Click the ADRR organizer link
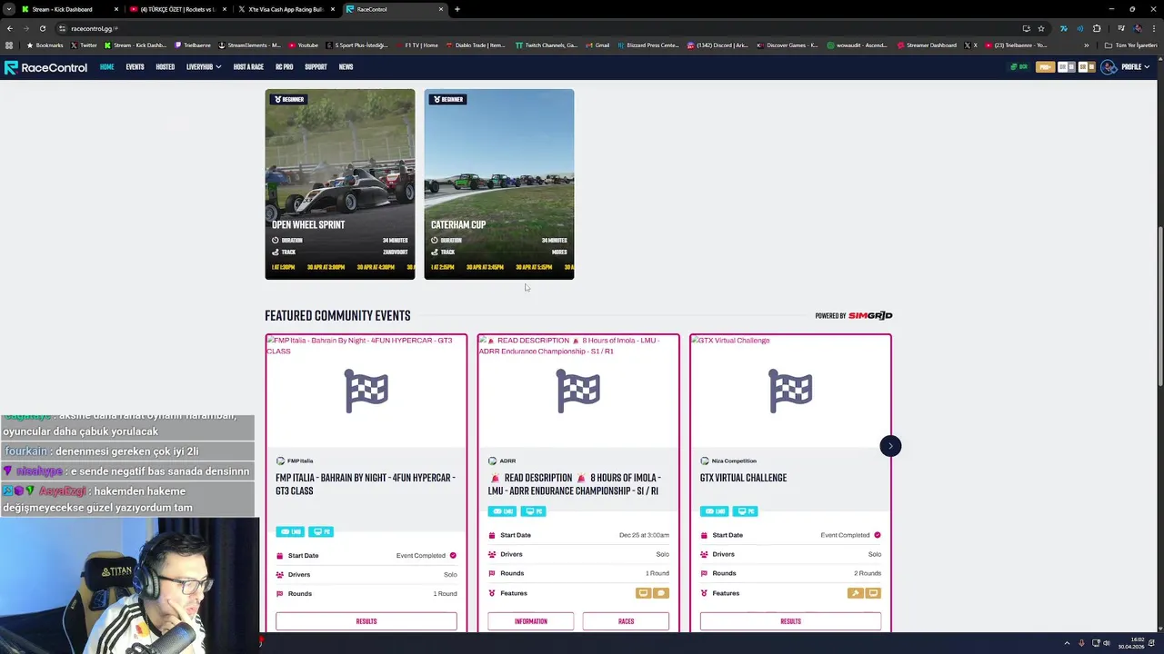 pos(502,461)
